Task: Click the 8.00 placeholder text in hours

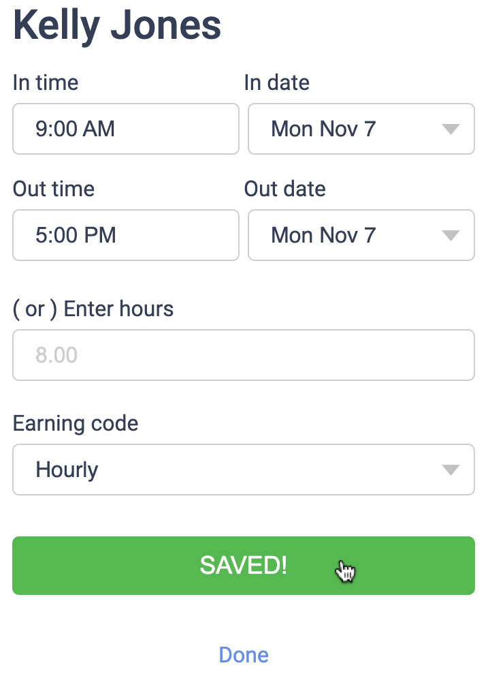Action: click(56, 355)
